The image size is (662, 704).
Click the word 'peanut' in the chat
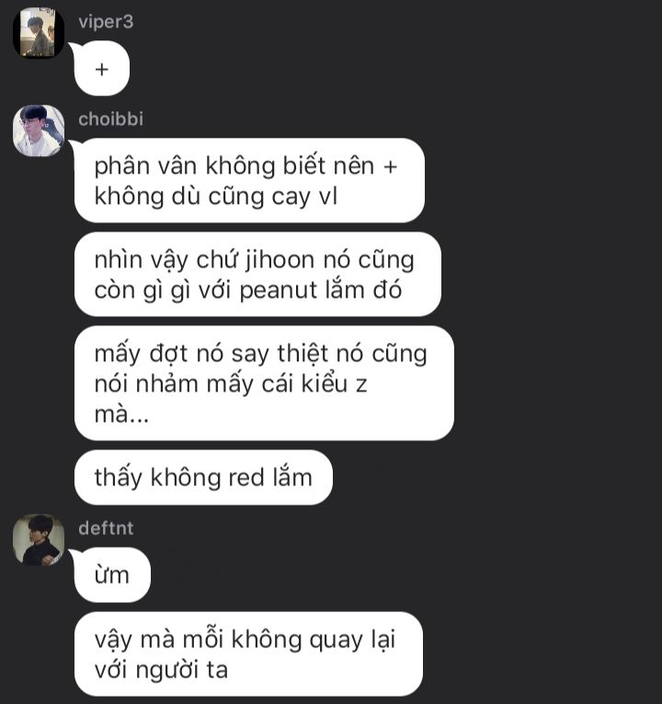point(279,290)
